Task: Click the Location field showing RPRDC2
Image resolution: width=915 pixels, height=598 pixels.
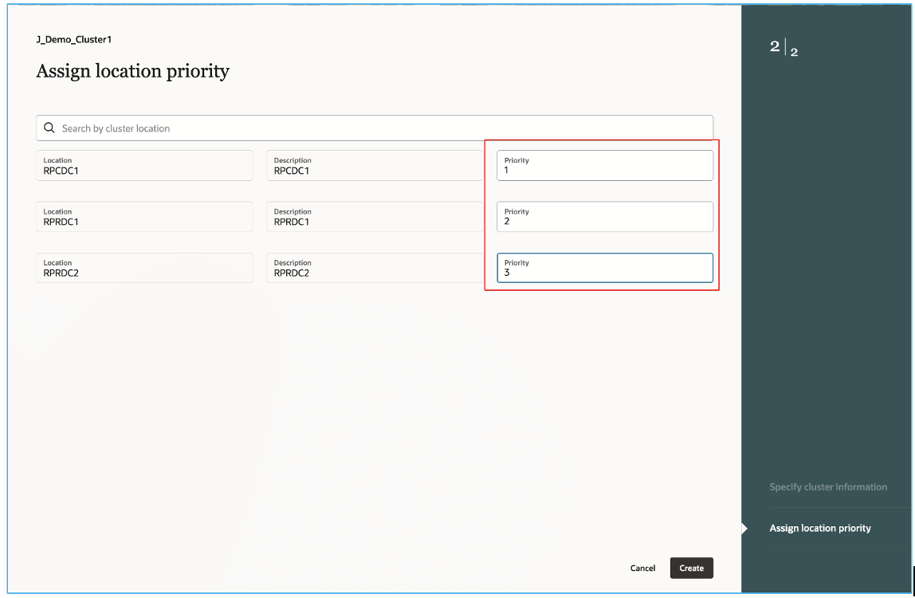Action: [143, 267]
